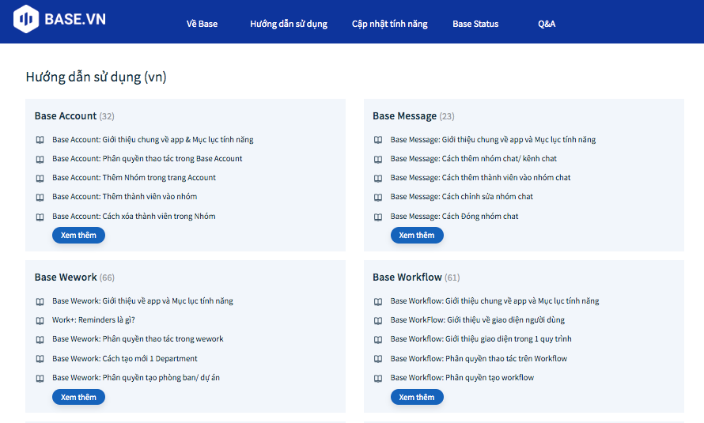This screenshot has height=423, width=704.
Task: Open article Thêm Nhóm trong trang Account
Action: [x=134, y=177]
